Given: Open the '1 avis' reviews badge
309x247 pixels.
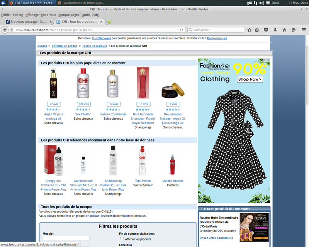Looking at the screenshot, I should tap(173, 104).
